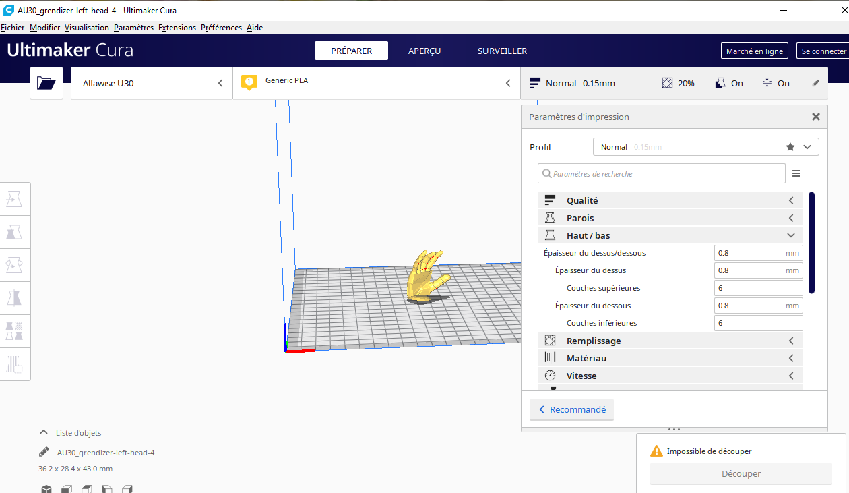This screenshot has width=849, height=493.
Task: Click the settings panel vertical scrollbar
Action: tap(811, 243)
